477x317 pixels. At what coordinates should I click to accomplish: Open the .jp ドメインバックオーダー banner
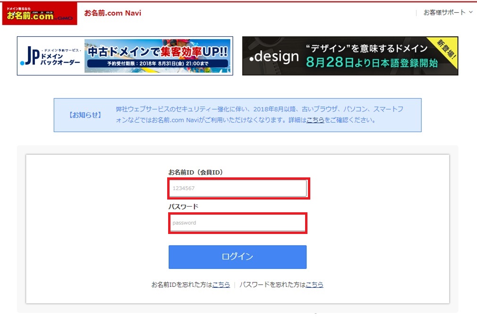pyautogui.click(x=125, y=56)
